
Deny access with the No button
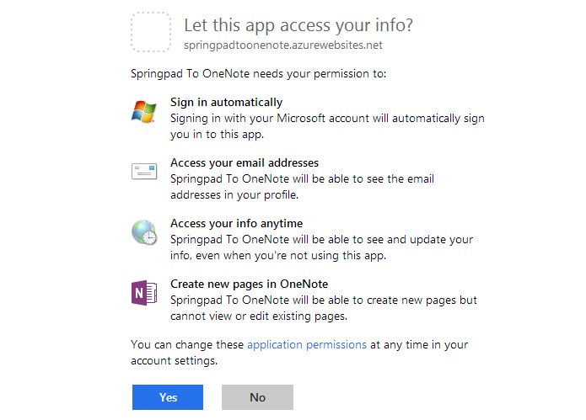(x=257, y=397)
